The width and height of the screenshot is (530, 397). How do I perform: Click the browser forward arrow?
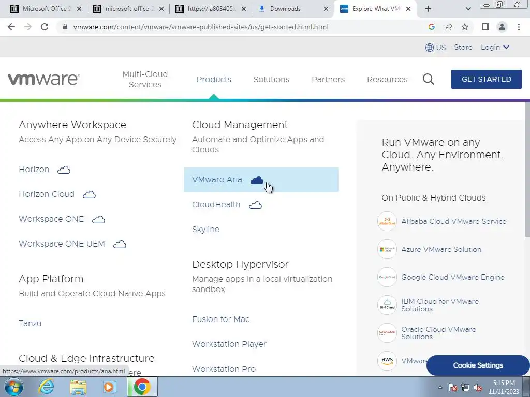click(28, 27)
